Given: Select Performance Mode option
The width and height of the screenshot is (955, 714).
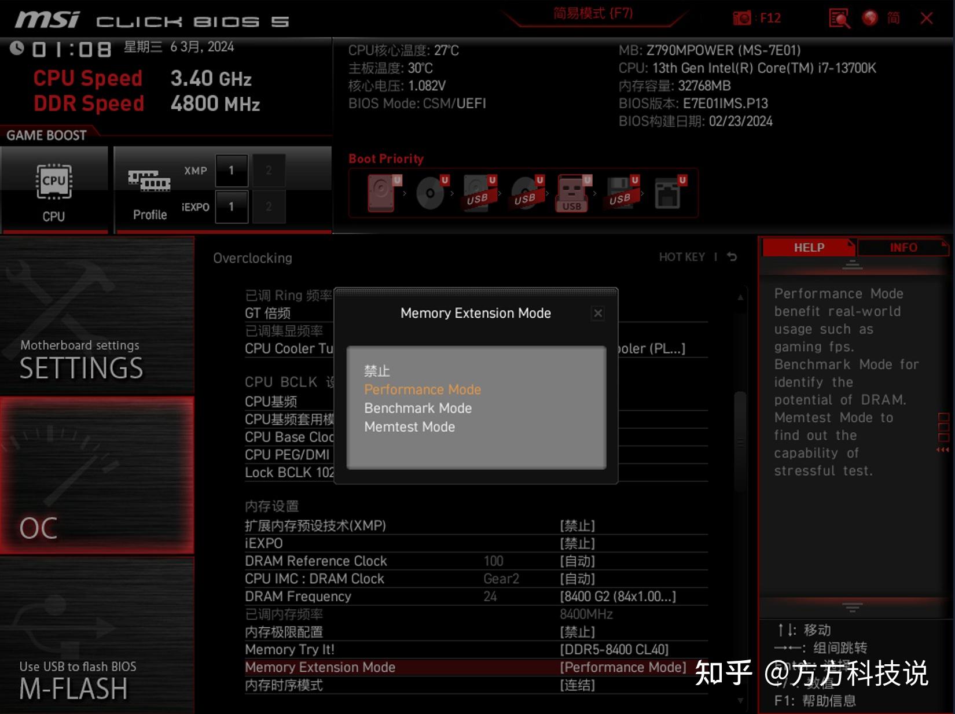Looking at the screenshot, I should point(423,389).
